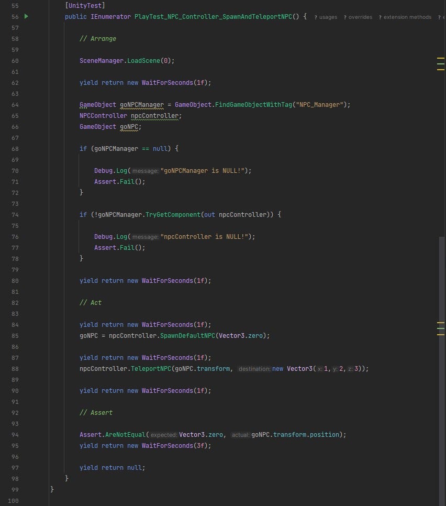Click line number 88 in the gutter

[15, 369]
